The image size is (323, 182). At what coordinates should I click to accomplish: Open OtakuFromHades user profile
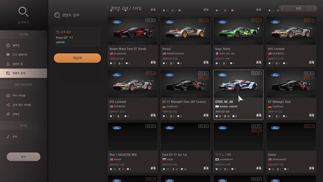(x=173, y=54)
